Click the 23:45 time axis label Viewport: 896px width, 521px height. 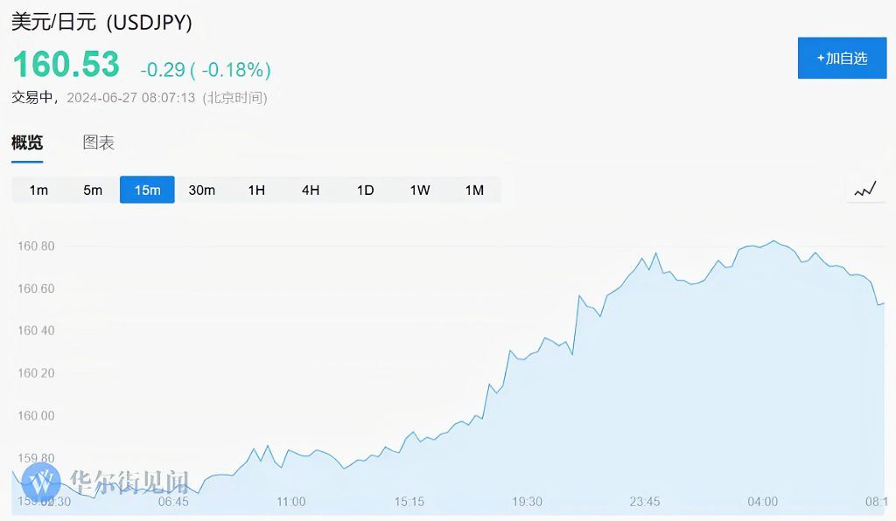[x=645, y=502]
